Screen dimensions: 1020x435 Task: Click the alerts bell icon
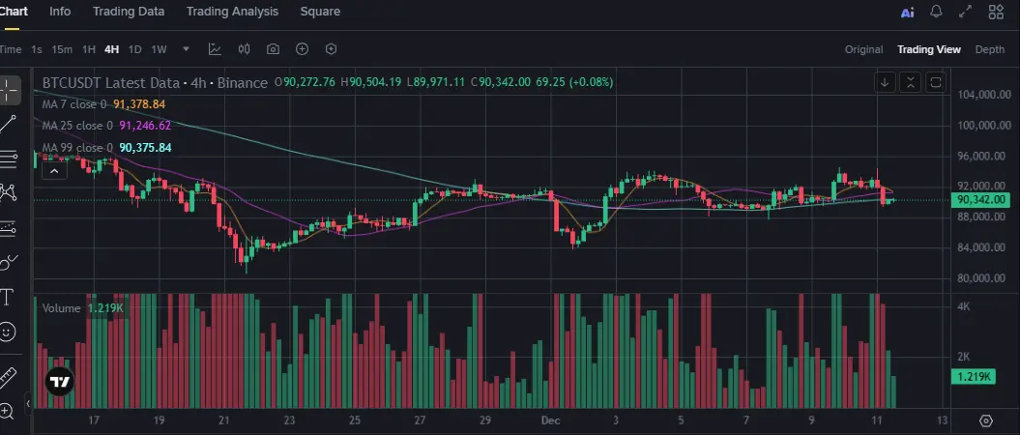(x=936, y=13)
